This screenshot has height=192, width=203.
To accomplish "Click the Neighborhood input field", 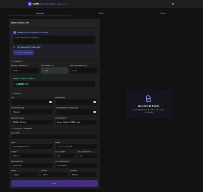I will coord(32,165).
